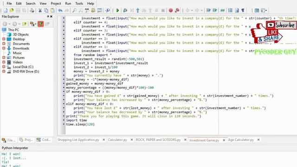Screen dimensions: 297x167
Task: Close the Shopping List Application.py tab
Action: click(x=103, y=140)
